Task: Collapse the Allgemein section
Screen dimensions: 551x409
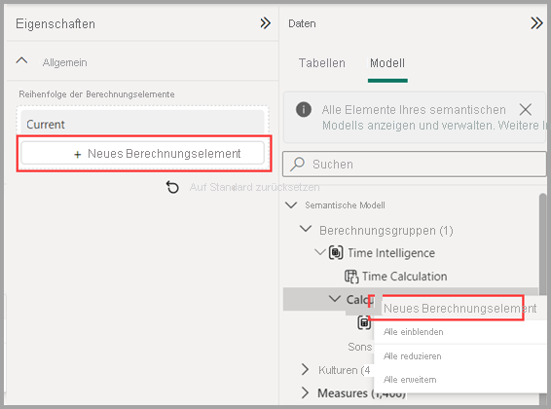Action: [x=21, y=60]
